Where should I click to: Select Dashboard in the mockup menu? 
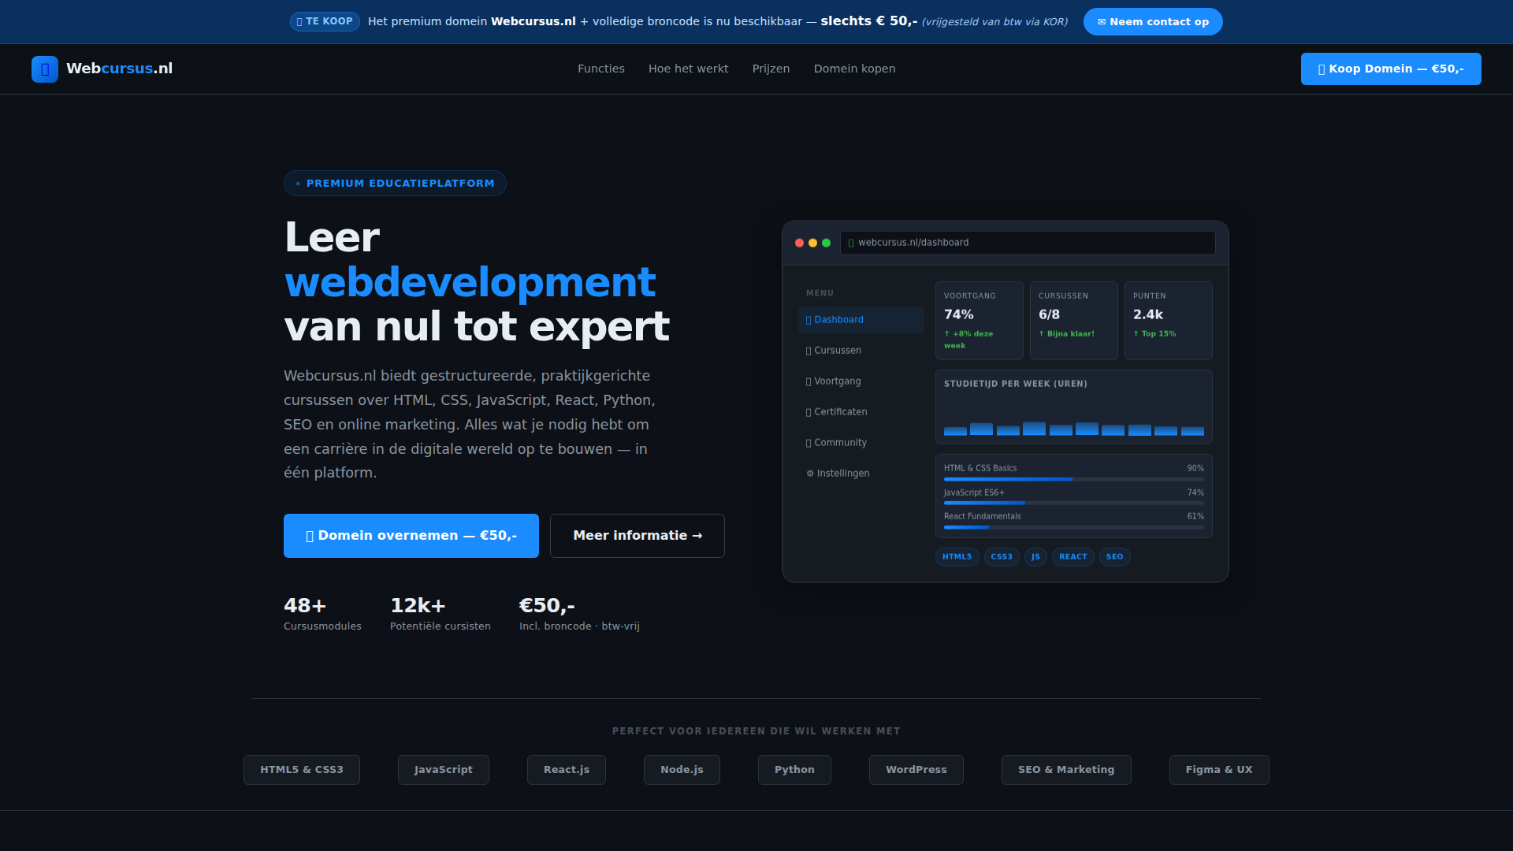coord(861,320)
